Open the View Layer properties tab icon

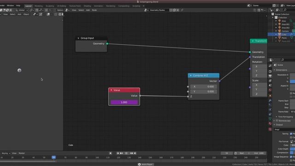[270, 81]
